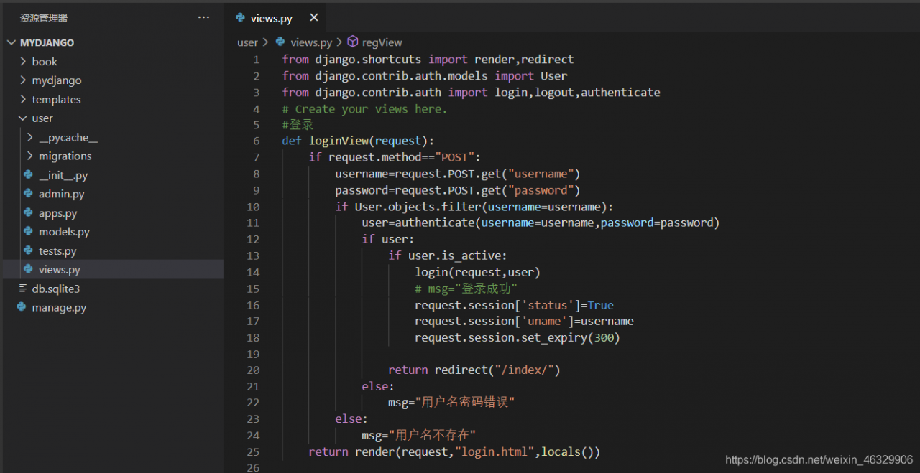920x473 pixels.
Task: Click the Python icon on views.py tab
Action: pos(240,18)
